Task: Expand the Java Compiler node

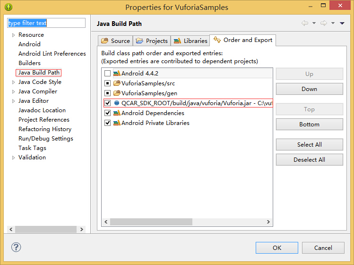Action: 13,91
